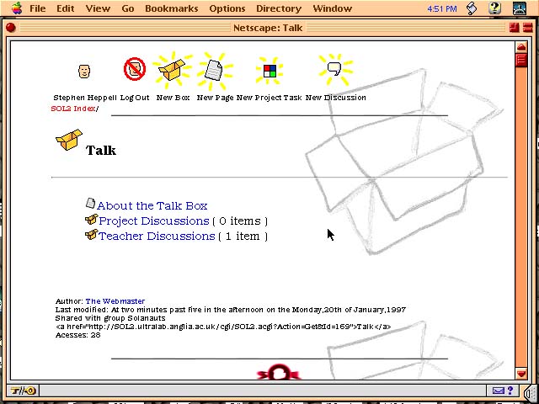This screenshot has width=539, height=404.
Task: Click the '( 1 item )' count text
Action: point(243,237)
